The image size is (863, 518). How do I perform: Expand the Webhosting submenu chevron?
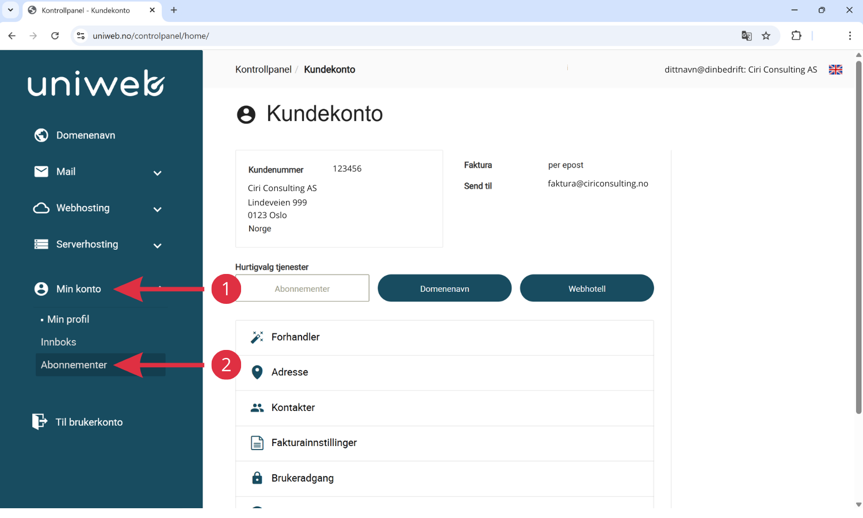[x=158, y=209]
